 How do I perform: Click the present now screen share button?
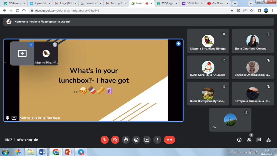[147, 140]
